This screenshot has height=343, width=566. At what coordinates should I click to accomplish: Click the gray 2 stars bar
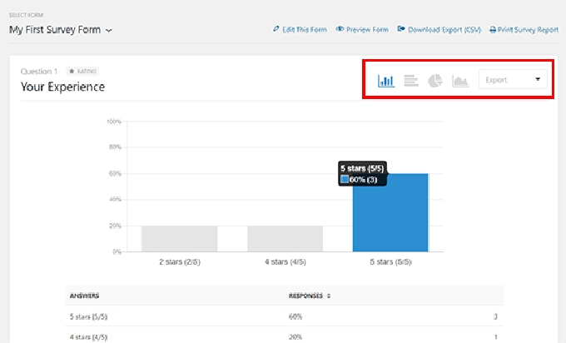(x=179, y=238)
